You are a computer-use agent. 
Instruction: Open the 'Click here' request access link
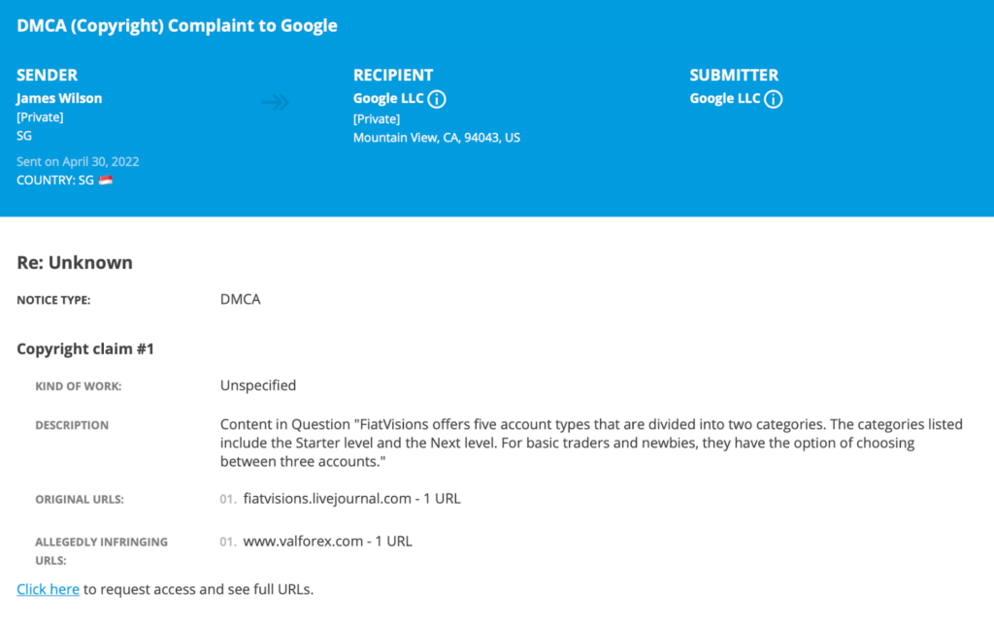tap(49, 589)
